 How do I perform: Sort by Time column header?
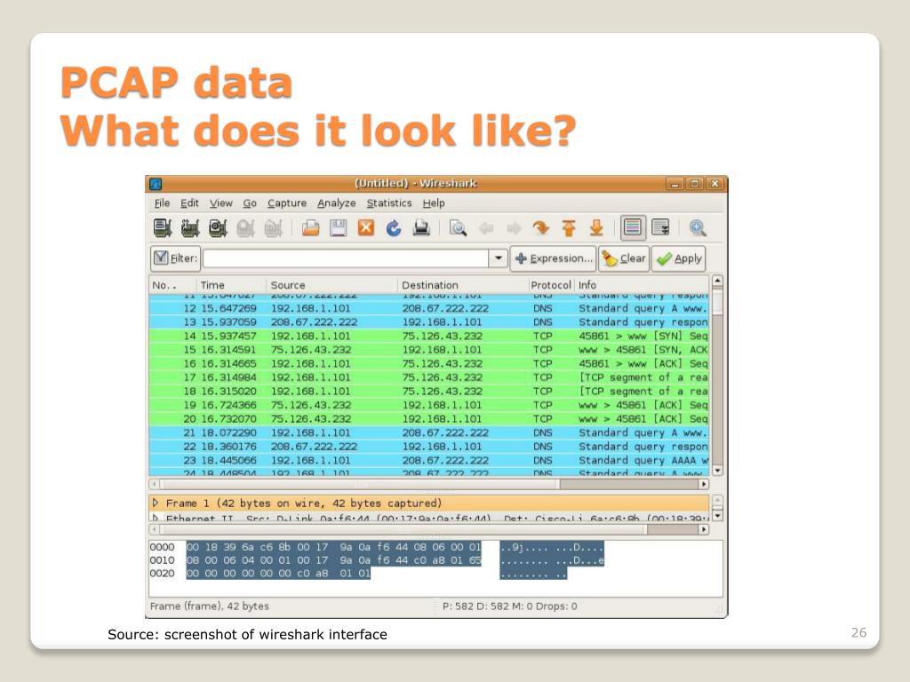tap(231, 285)
